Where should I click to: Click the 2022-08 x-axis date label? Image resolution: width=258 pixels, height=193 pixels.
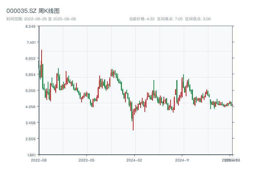[x=39, y=160]
